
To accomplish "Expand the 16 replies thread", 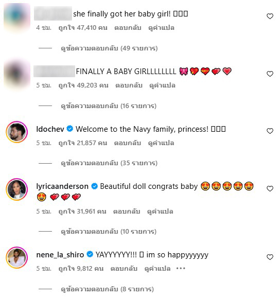I will point(109,106).
